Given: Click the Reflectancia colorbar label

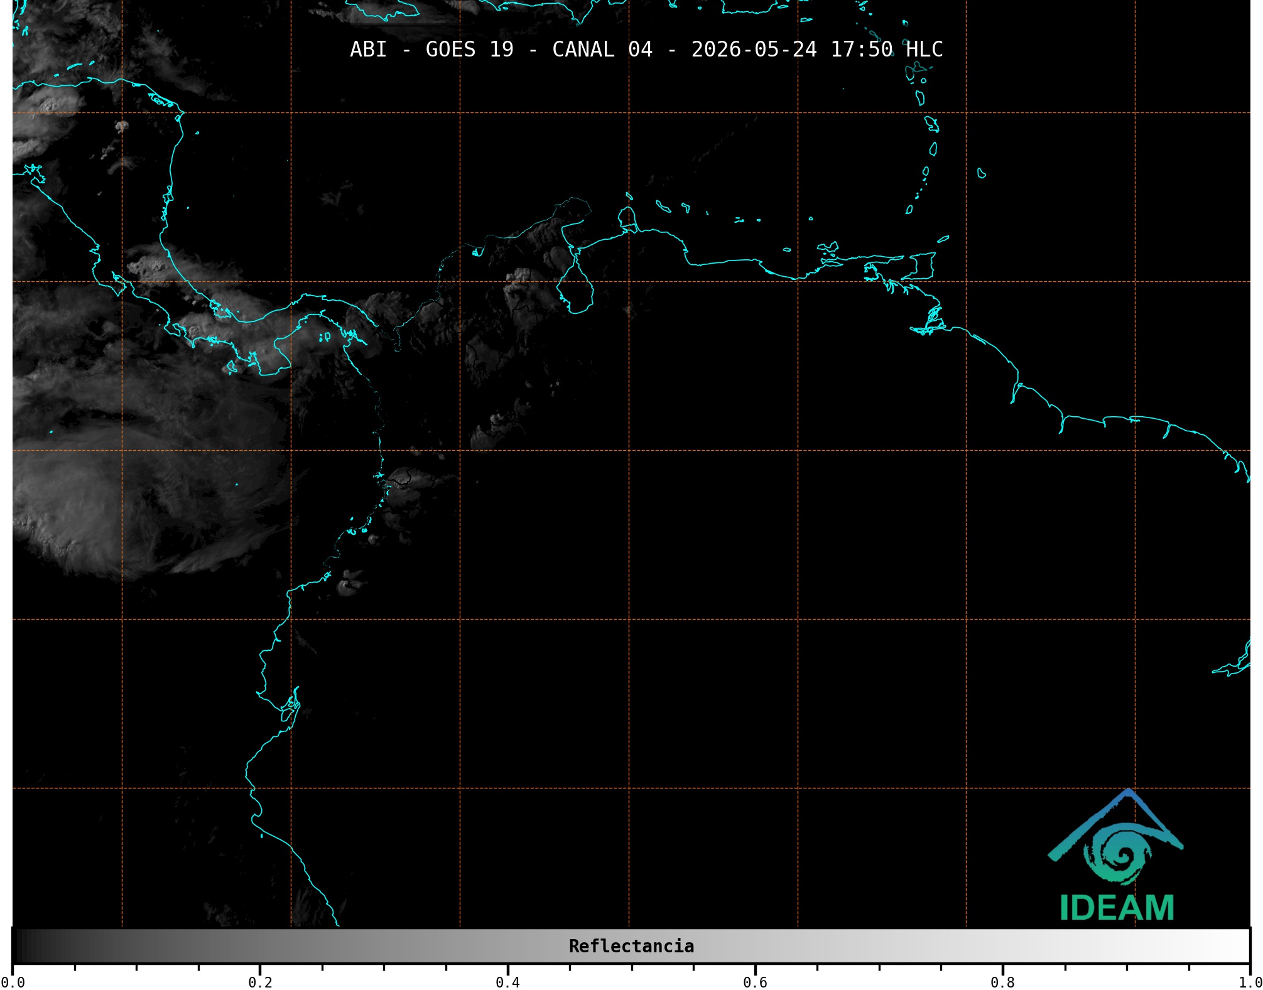Looking at the screenshot, I should point(631,946).
